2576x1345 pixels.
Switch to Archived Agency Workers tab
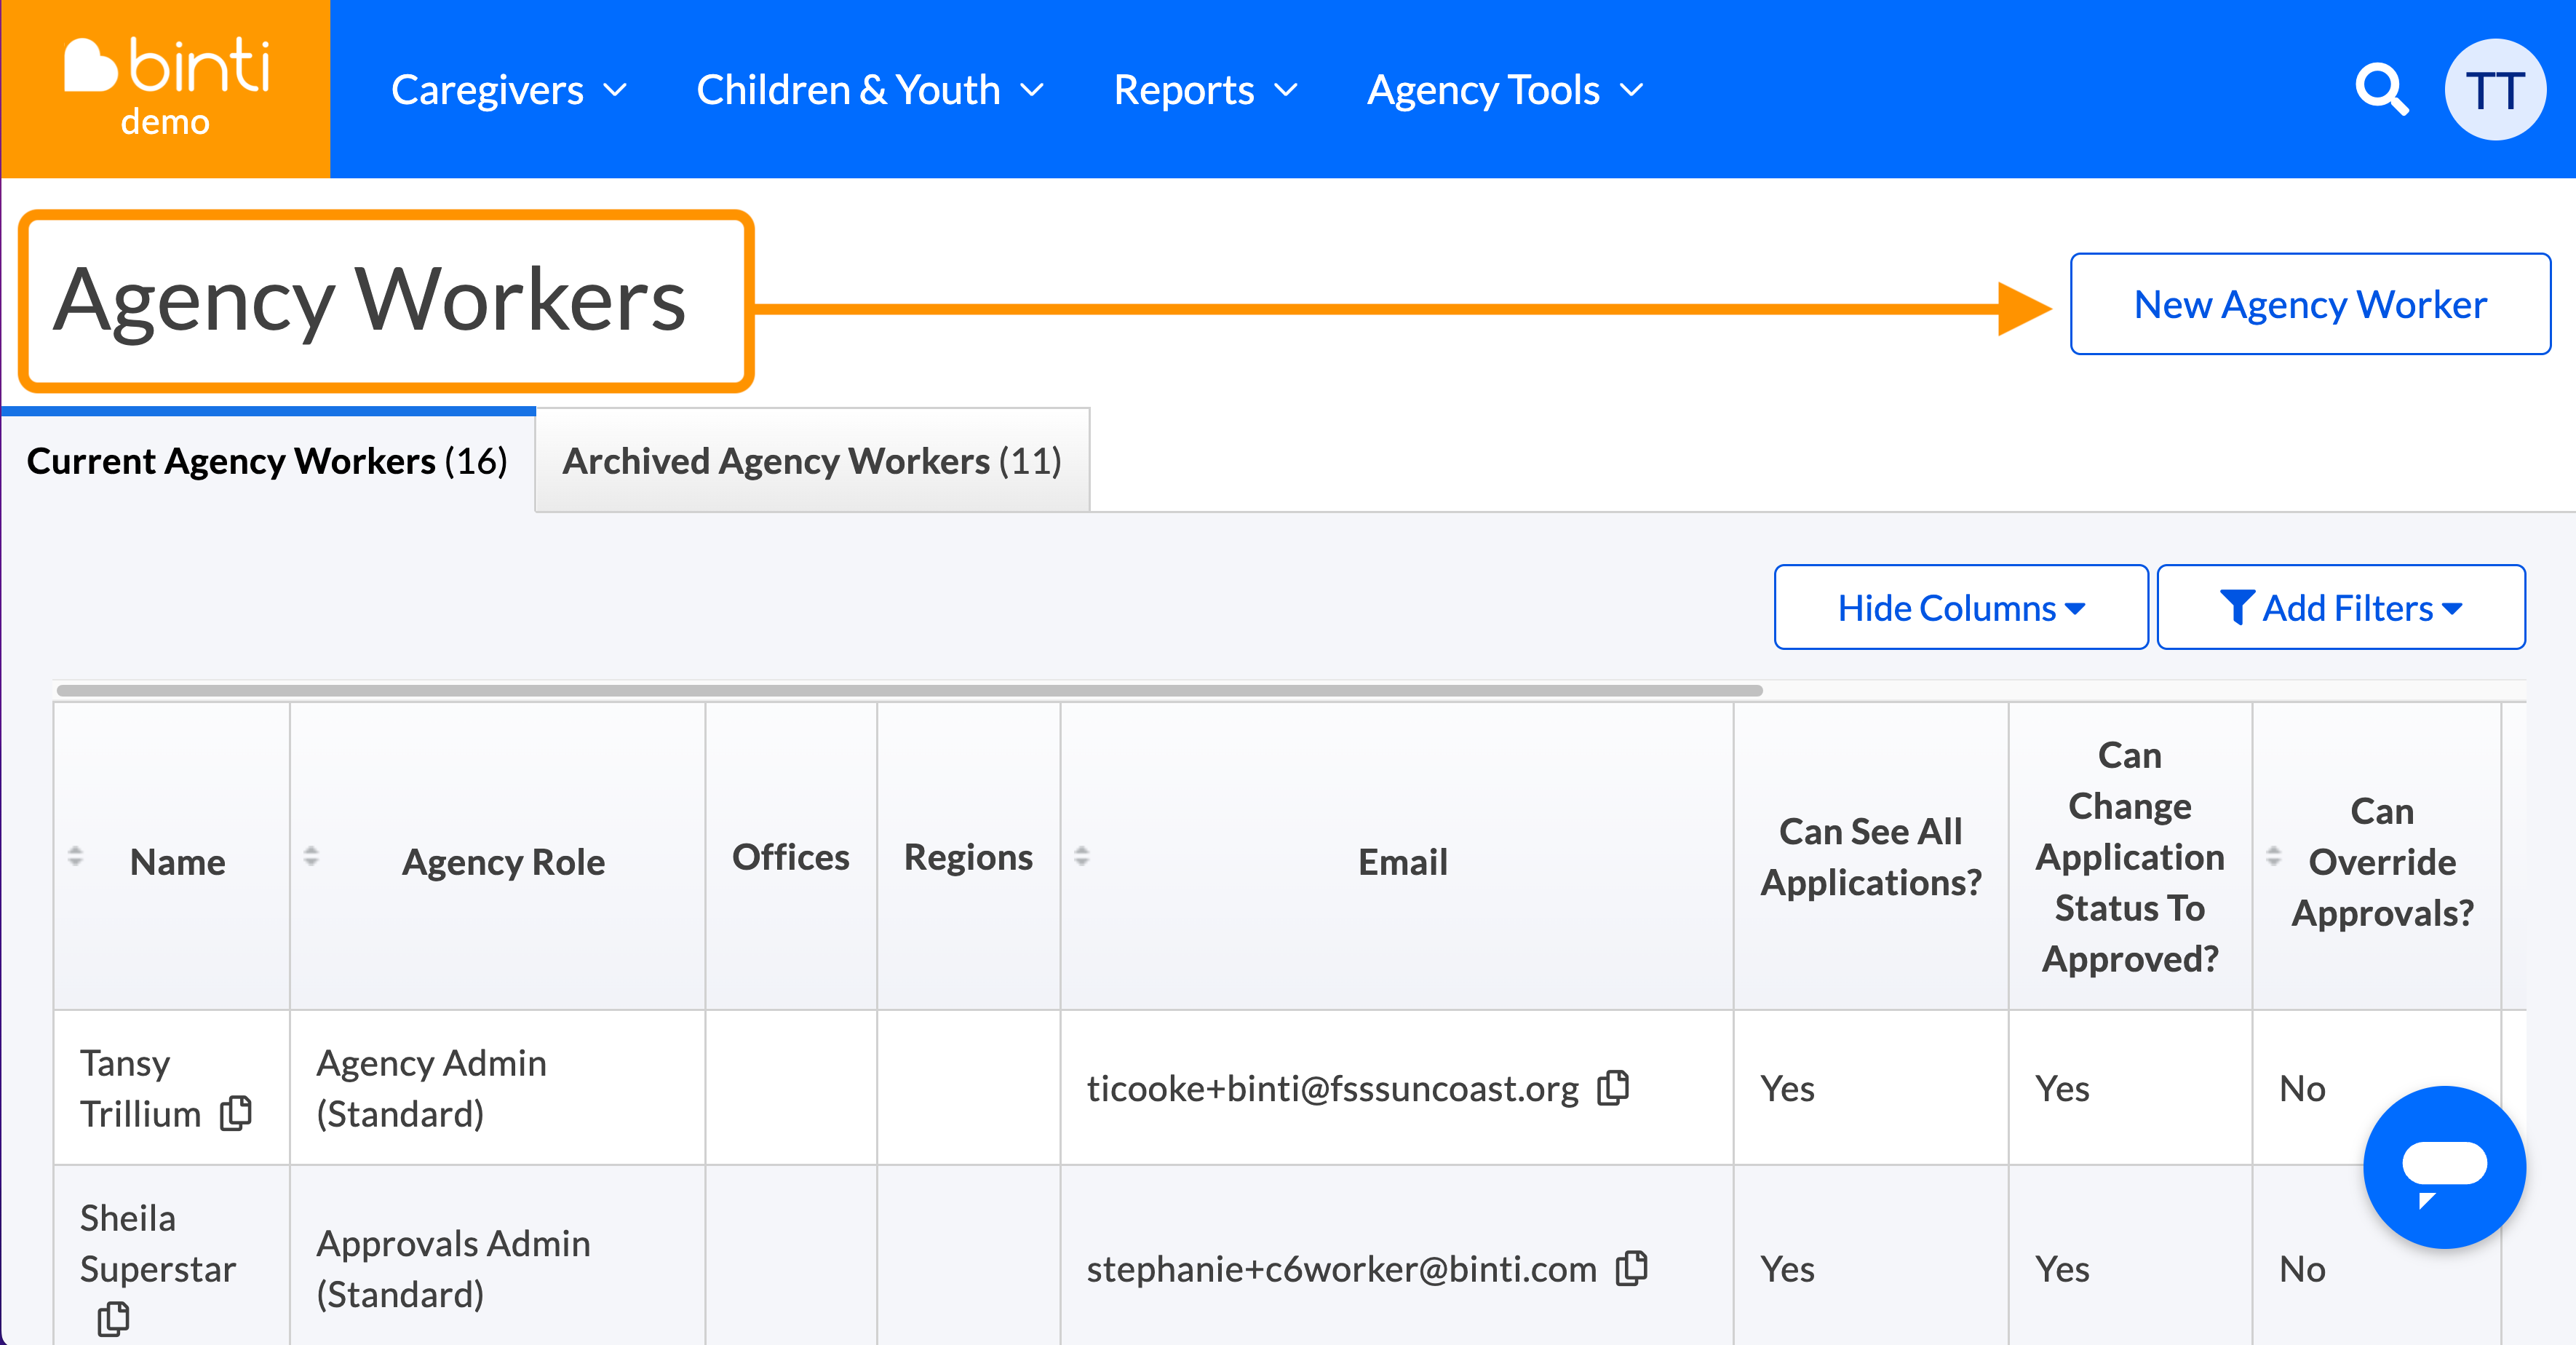[x=811, y=461]
